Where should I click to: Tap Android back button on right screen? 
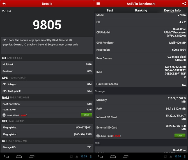coord(100,156)
